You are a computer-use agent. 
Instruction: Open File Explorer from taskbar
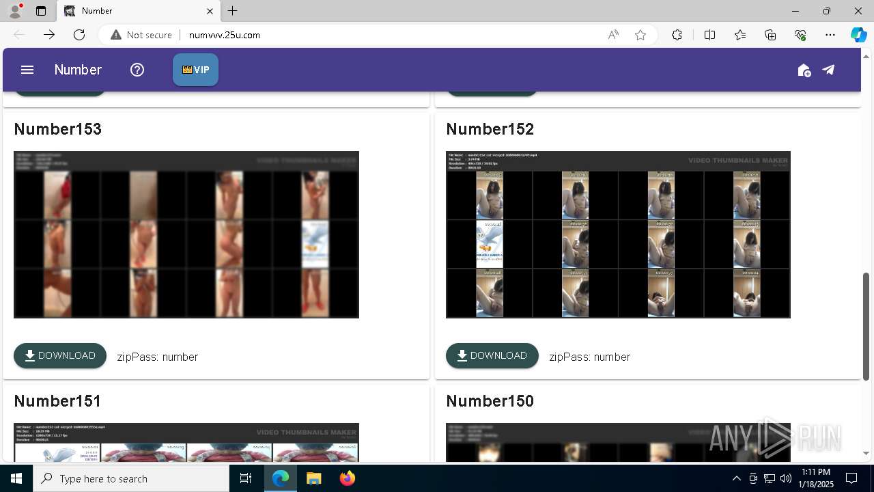[x=313, y=478]
